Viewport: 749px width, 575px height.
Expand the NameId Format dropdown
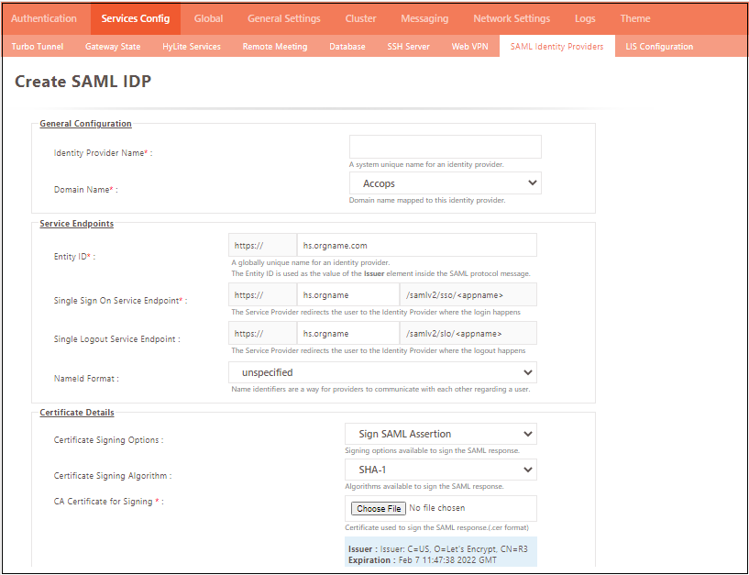382,372
